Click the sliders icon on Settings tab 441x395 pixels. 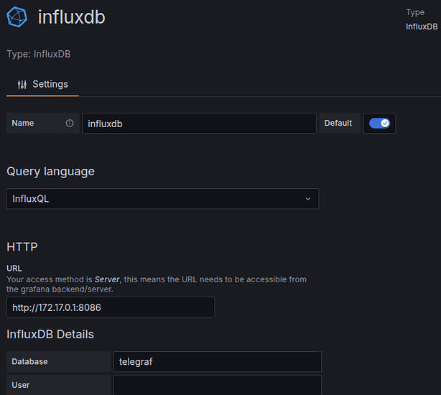tap(22, 85)
